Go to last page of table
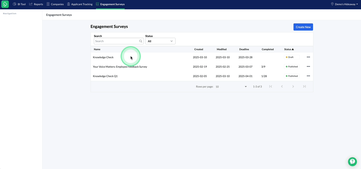The height and width of the screenshot is (169, 361). [304, 87]
